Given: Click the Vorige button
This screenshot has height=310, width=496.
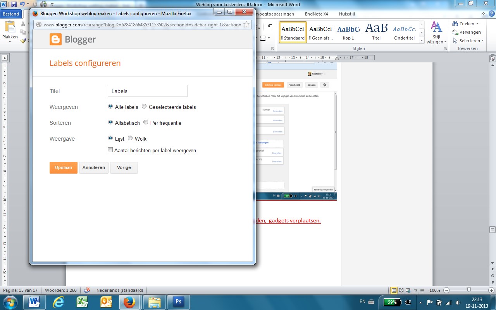Looking at the screenshot, I should [x=124, y=168].
